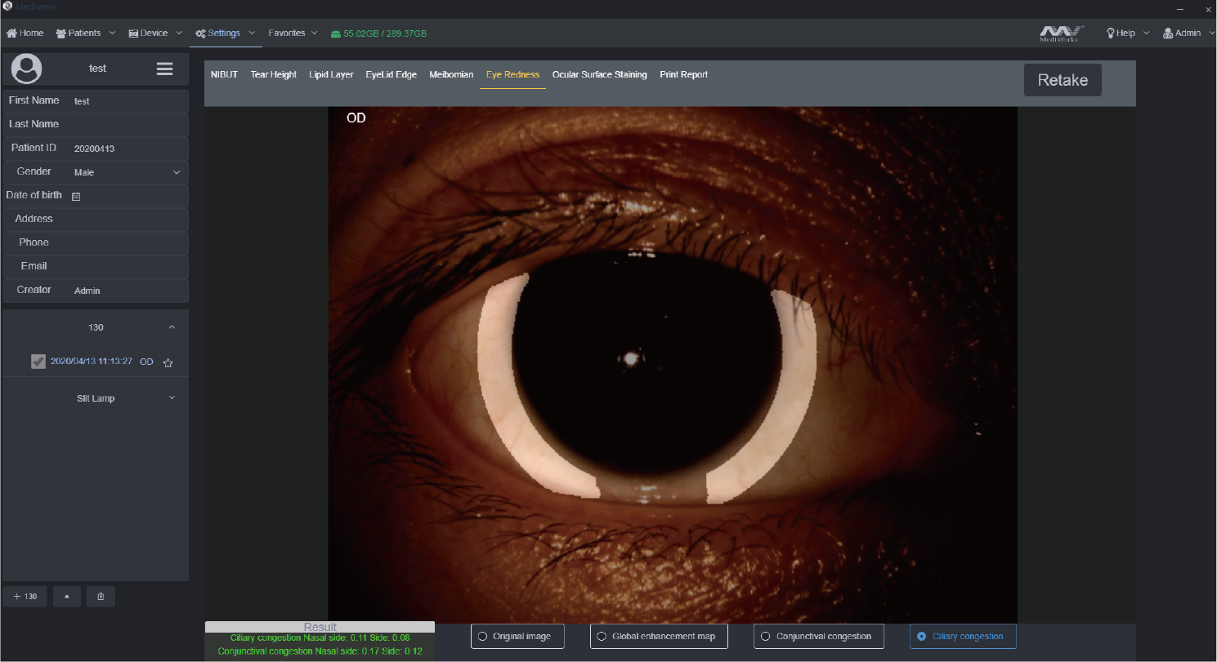This screenshot has width=1217, height=662.
Task: Switch to the Eye Redness tab
Action: 512,74
